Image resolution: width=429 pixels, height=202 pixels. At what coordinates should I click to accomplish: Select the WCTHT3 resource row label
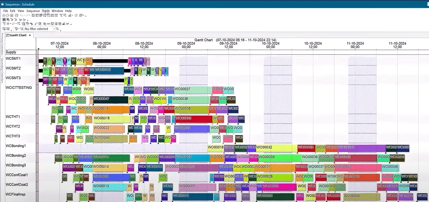[x=13, y=136]
